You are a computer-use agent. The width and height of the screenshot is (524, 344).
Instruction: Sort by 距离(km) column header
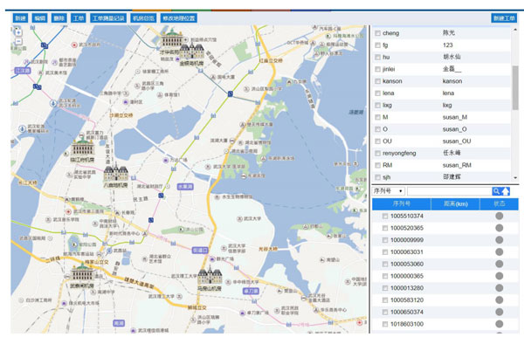pos(455,203)
